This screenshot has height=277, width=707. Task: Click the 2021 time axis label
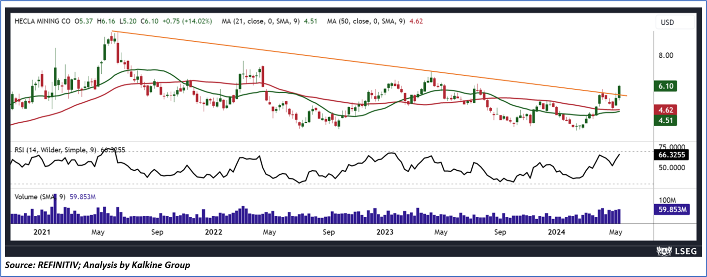41,232
